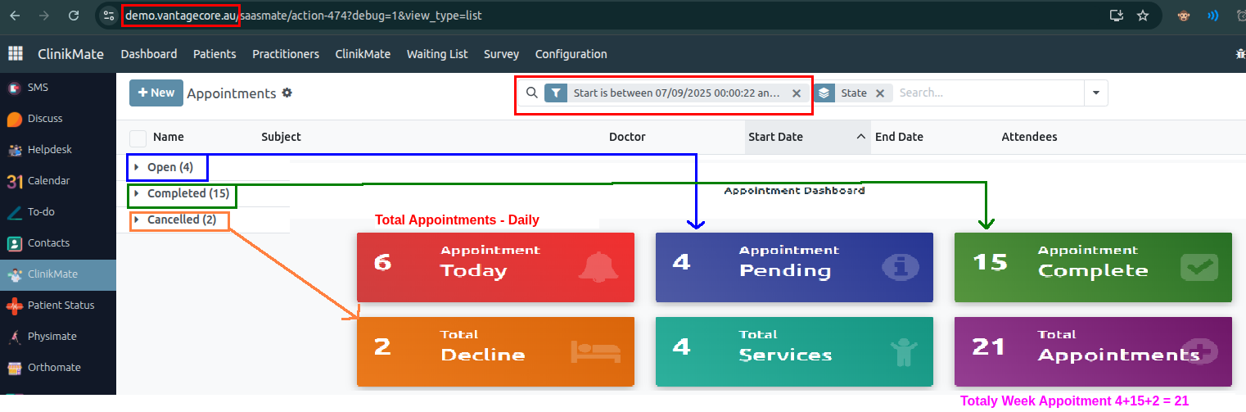Click the New appointment button
1246x412 pixels.
(x=156, y=93)
